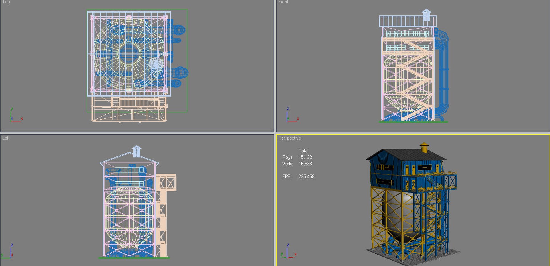Click the axis tripod in Left viewport
Image resolution: width=550 pixels, height=266 pixels.
7,251
